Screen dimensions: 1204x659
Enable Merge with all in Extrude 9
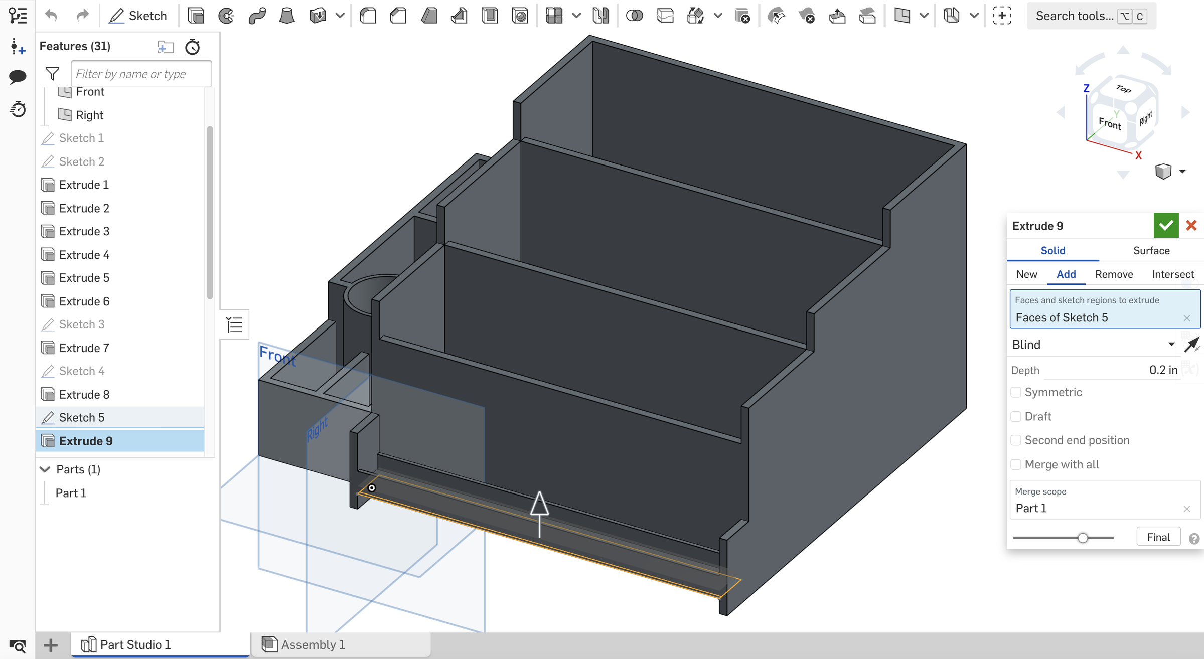1016,464
